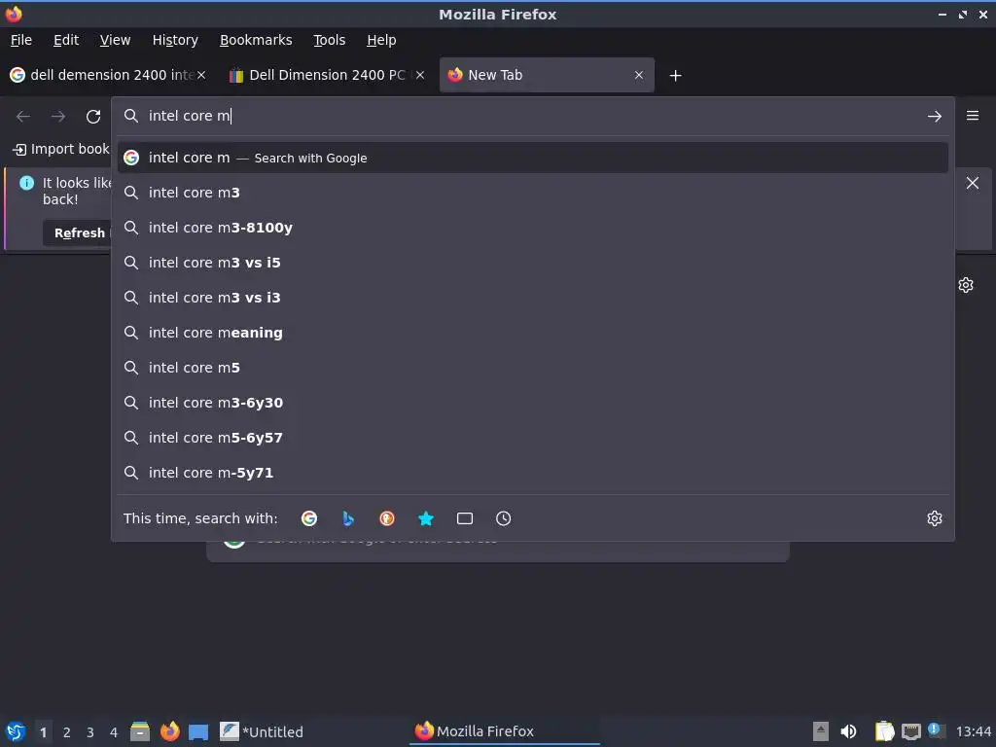Open the File menu
This screenshot has height=747, width=996.
pos(21,40)
